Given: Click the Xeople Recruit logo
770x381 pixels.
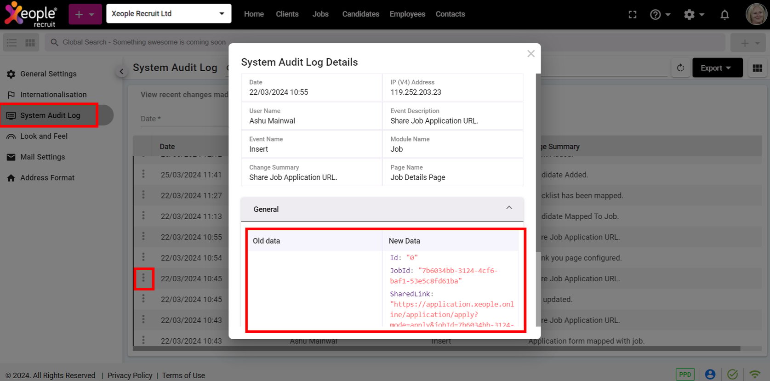Looking at the screenshot, I should [31, 14].
